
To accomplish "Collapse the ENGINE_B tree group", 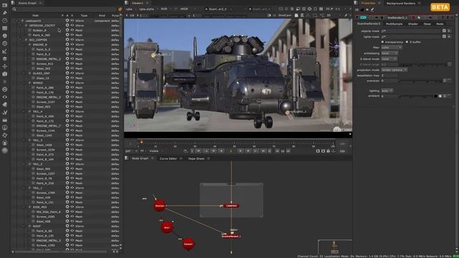I will coord(24,44).
